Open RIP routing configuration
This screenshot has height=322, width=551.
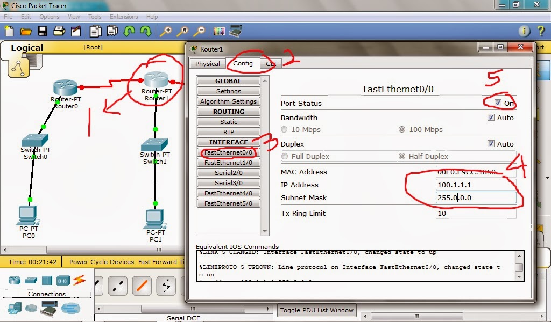point(228,131)
